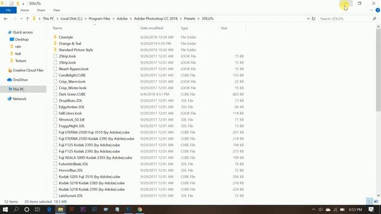Open Photoshop from the taskbar

pos(129,209)
